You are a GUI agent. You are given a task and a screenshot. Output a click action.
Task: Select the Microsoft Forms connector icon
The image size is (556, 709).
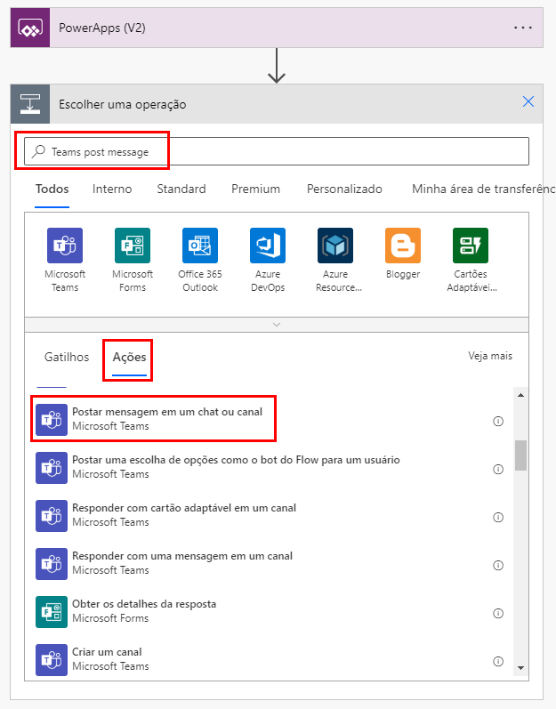coord(133,246)
